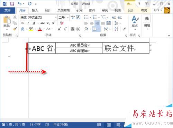
Task: Apply character border icon
Action: 78,17
